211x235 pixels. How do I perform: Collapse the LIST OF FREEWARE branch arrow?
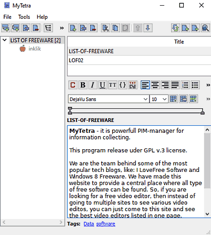(5, 40)
